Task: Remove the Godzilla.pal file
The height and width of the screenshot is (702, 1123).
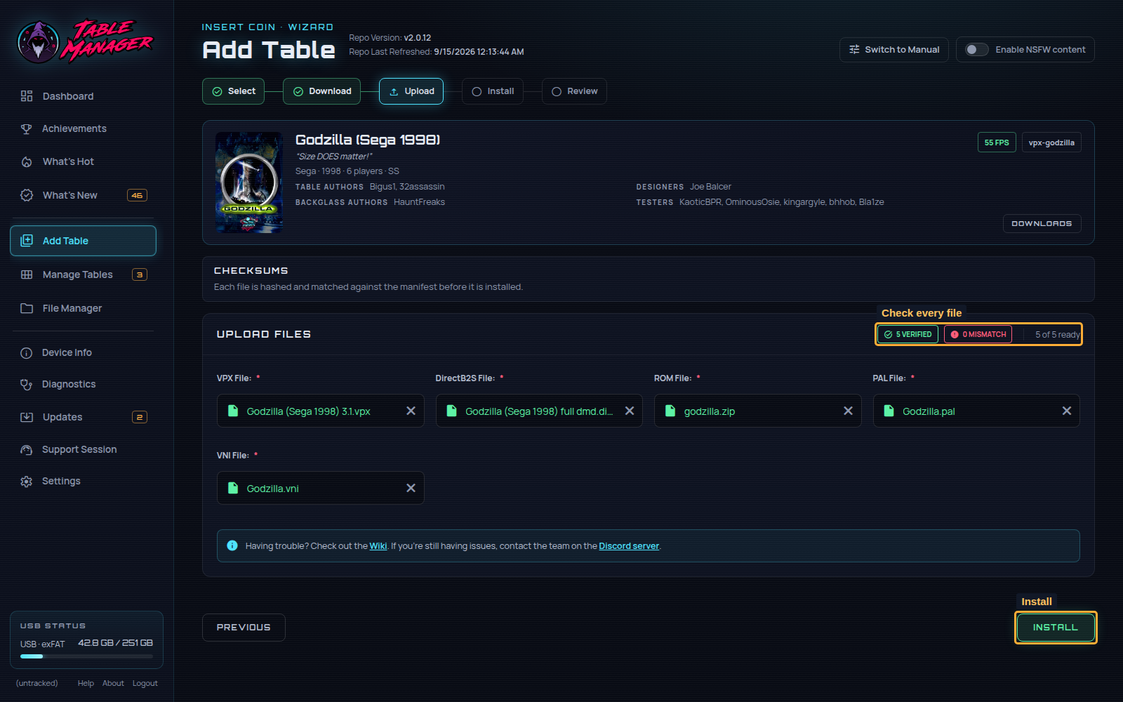Action: coord(1067,411)
